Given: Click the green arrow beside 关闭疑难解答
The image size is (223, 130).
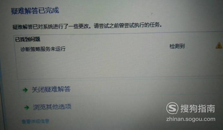Looking at the screenshot, I should (25, 90).
